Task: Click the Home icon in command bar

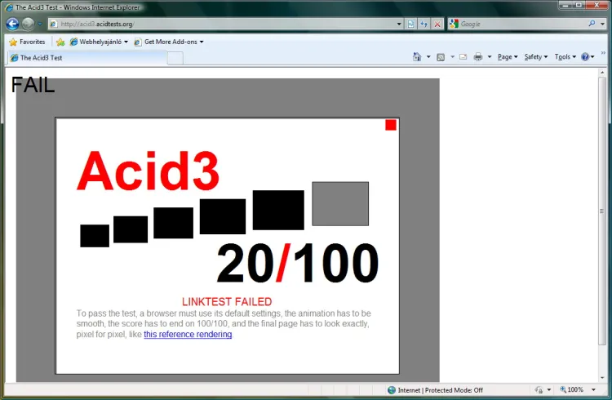Action: pos(417,57)
